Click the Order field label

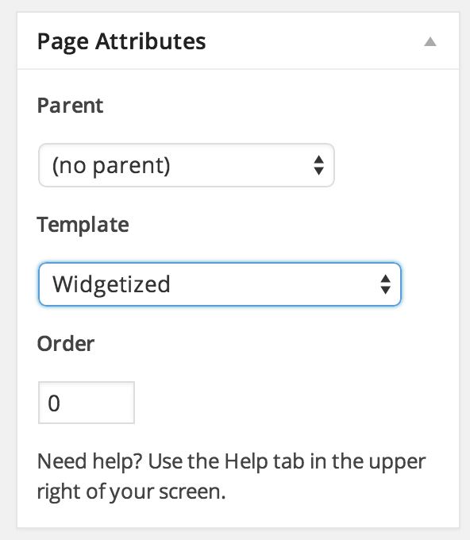(x=66, y=344)
